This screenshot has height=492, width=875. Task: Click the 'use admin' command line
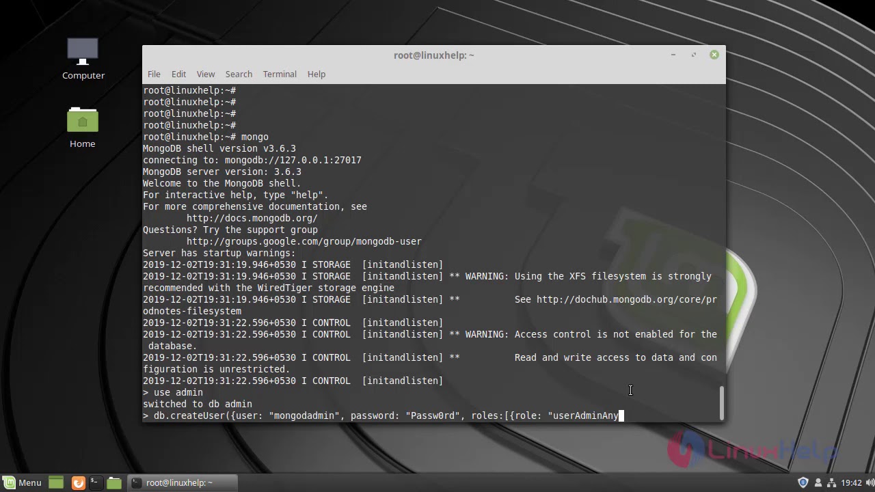(173, 392)
